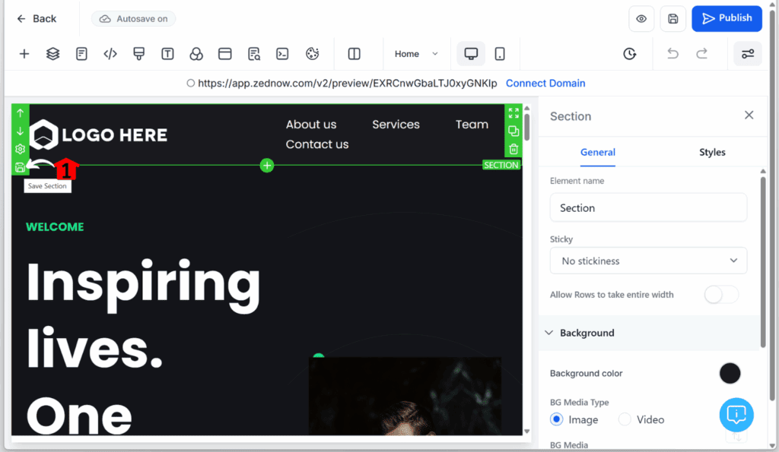This screenshot has width=779, height=452.
Task: Open the pages document icon in toolbar
Action: tap(81, 54)
